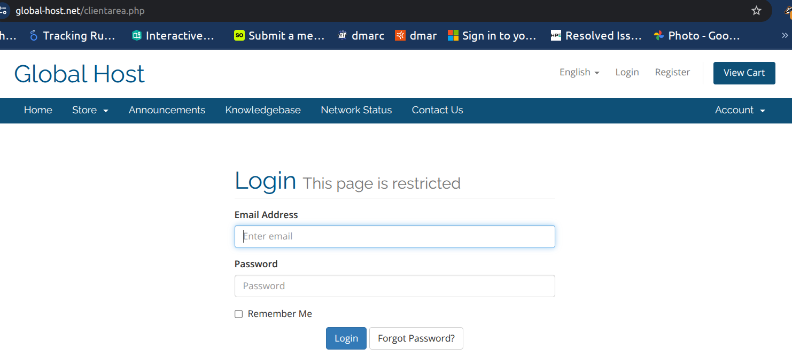Screen dimensions: 792x364
Task: Enable the Remember Me checkbox
Action: pyautogui.click(x=238, y=314)
